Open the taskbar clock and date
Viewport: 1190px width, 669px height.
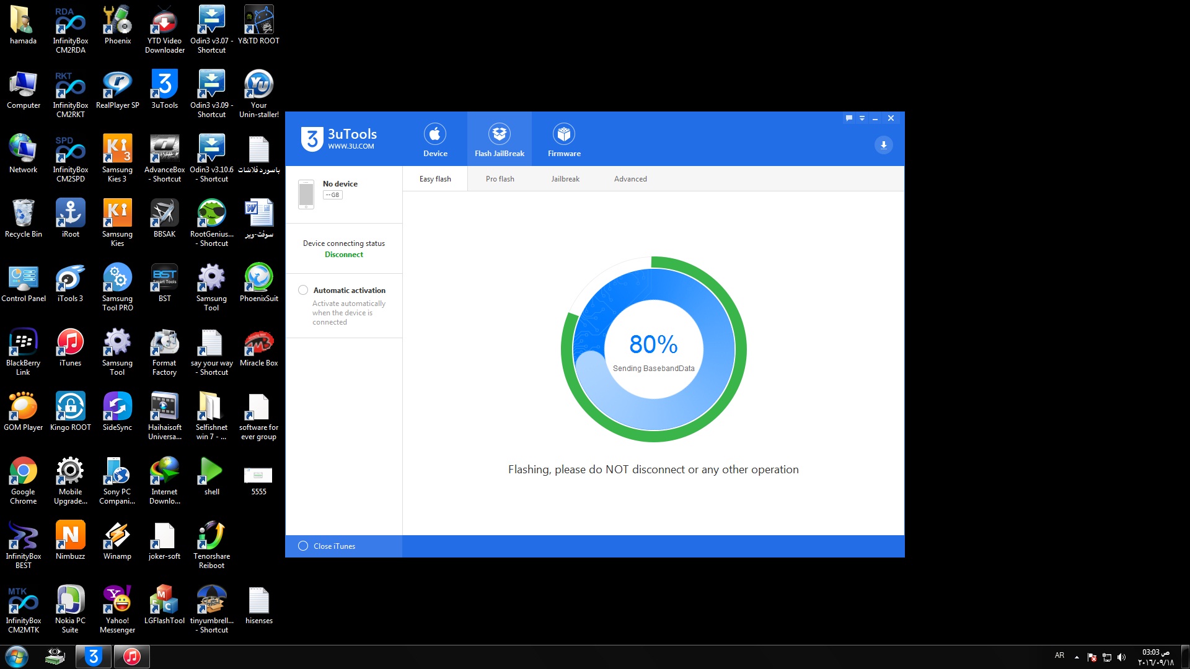tap(1156, 657)
